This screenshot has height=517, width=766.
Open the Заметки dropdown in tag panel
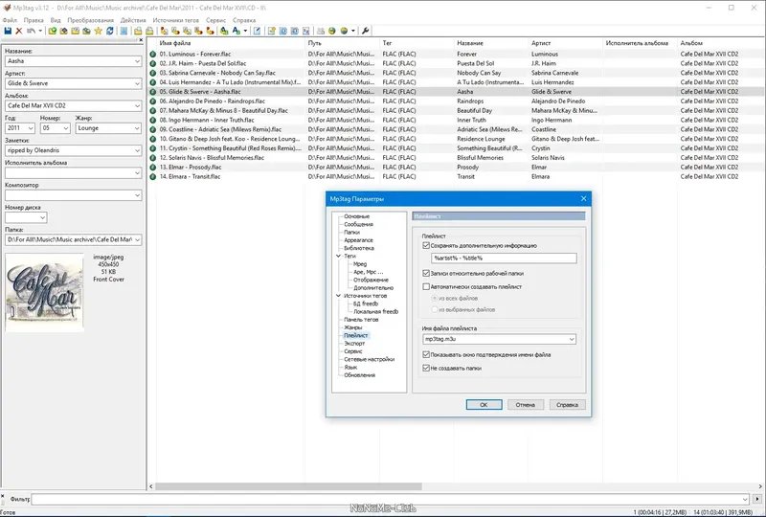[x=137, y=150]
